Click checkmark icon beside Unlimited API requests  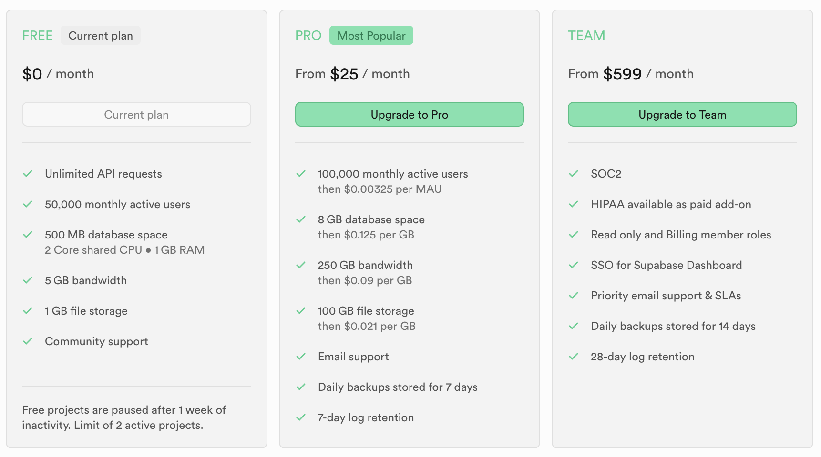click(28, 174)
